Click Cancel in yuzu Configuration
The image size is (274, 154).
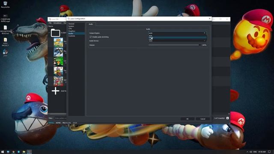click(203, 119)
